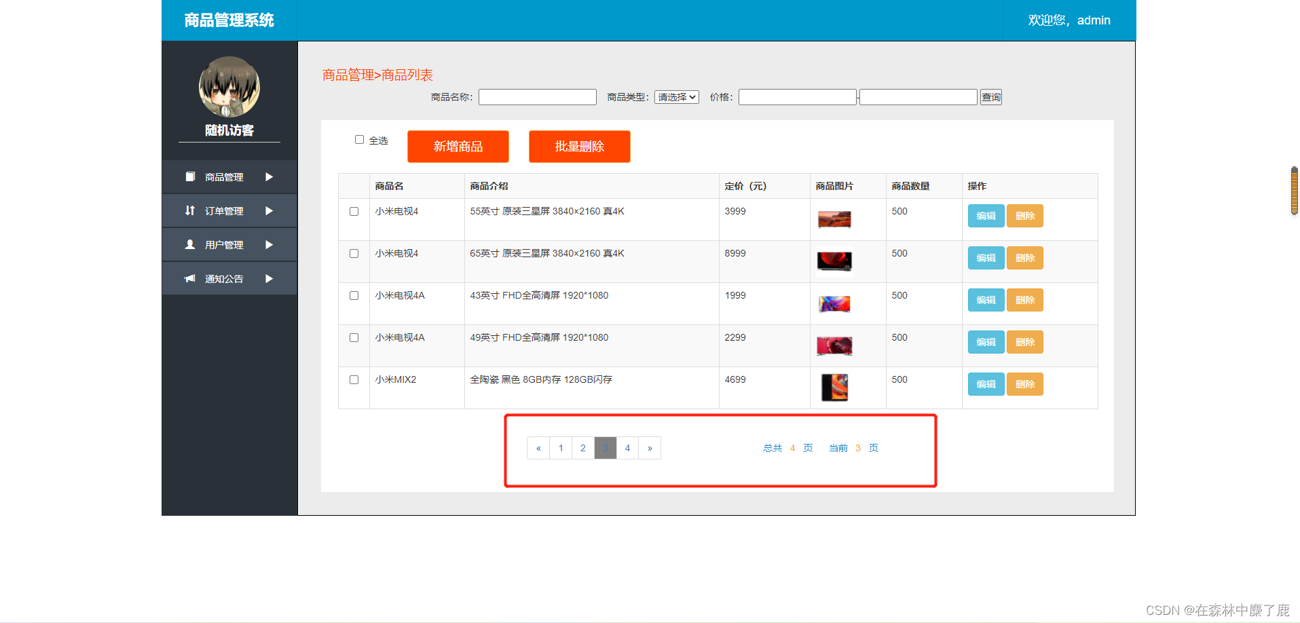Viewport: 1300px width, 623px height.
Task: Open 65英寸 小米电视4 product thumbnail
Action: (834, 261)
